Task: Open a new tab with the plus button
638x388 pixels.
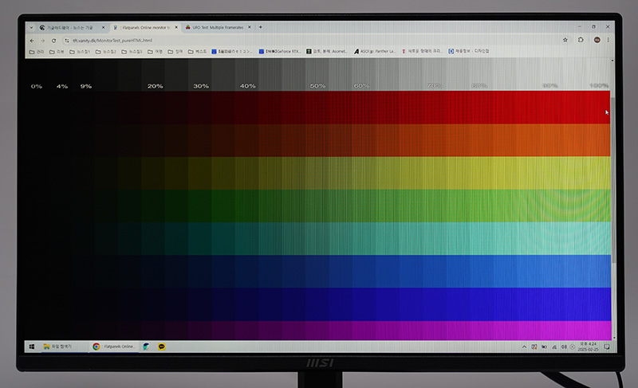Action: click(261, 27)
